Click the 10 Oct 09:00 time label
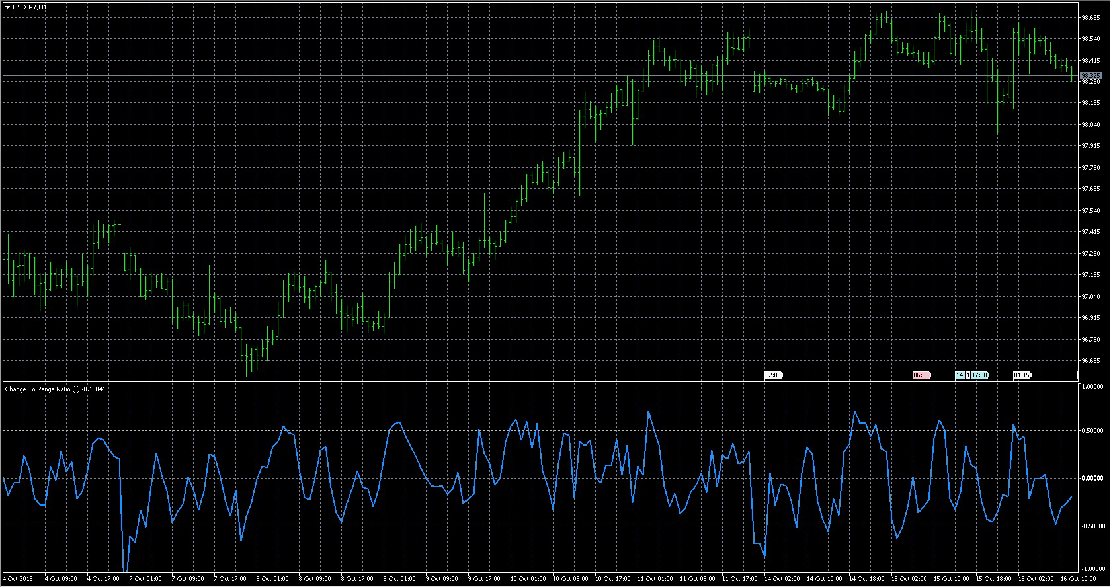1111x587 pixels. [570, 579]
